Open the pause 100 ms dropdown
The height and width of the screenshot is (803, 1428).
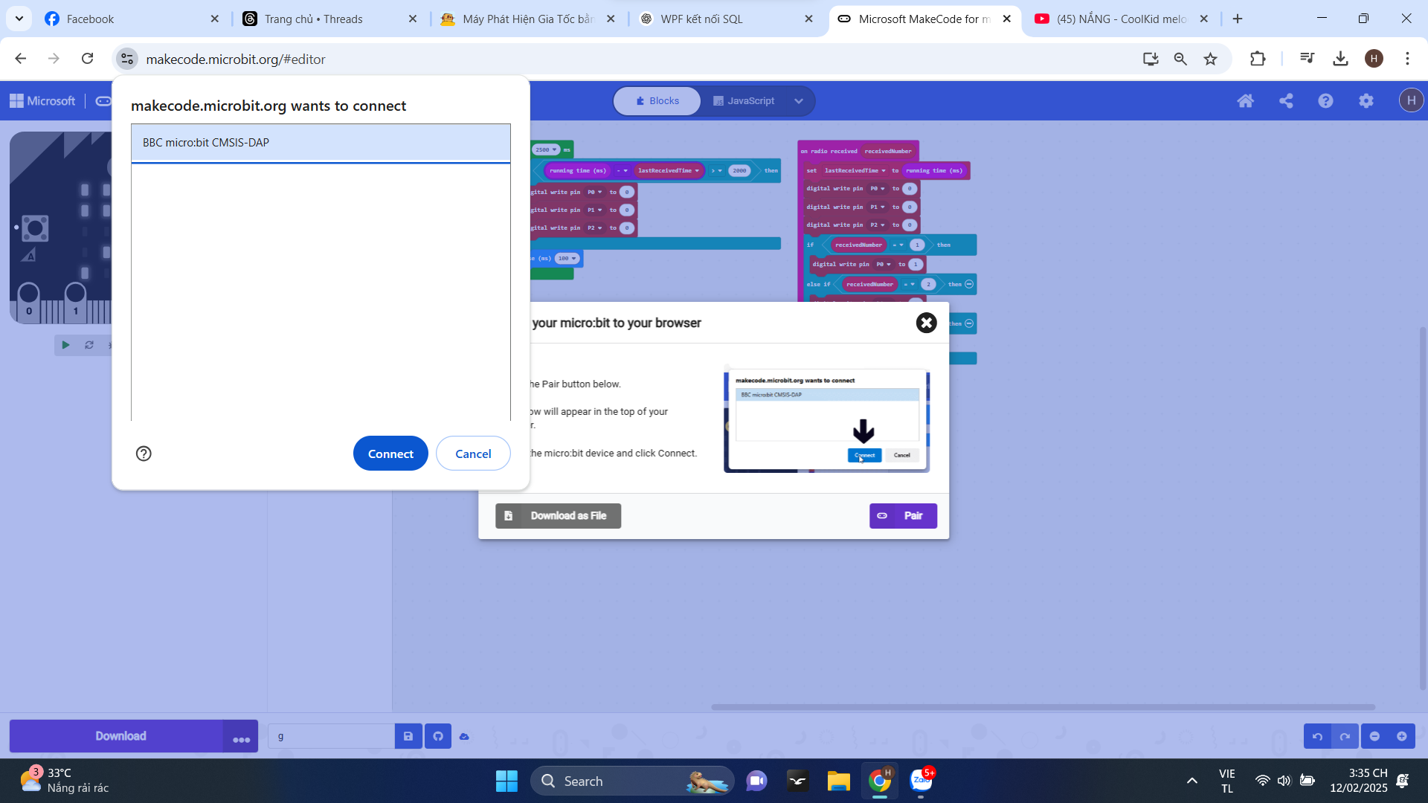[x=567, y=259]
